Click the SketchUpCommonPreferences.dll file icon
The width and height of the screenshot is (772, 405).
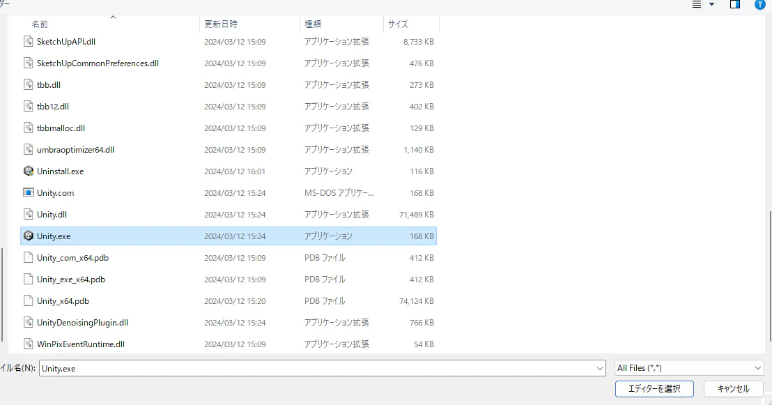[29, 63]
